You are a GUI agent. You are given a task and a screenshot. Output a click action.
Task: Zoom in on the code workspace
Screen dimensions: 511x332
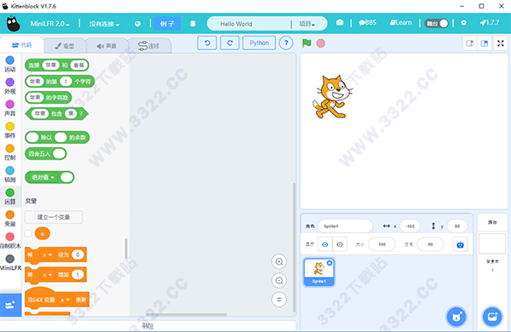[279, 261]
